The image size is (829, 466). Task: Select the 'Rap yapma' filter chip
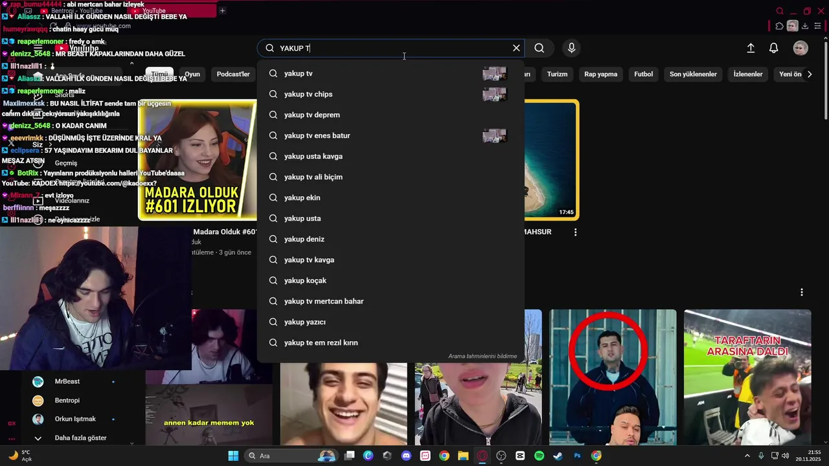click(x=600, y=74)
